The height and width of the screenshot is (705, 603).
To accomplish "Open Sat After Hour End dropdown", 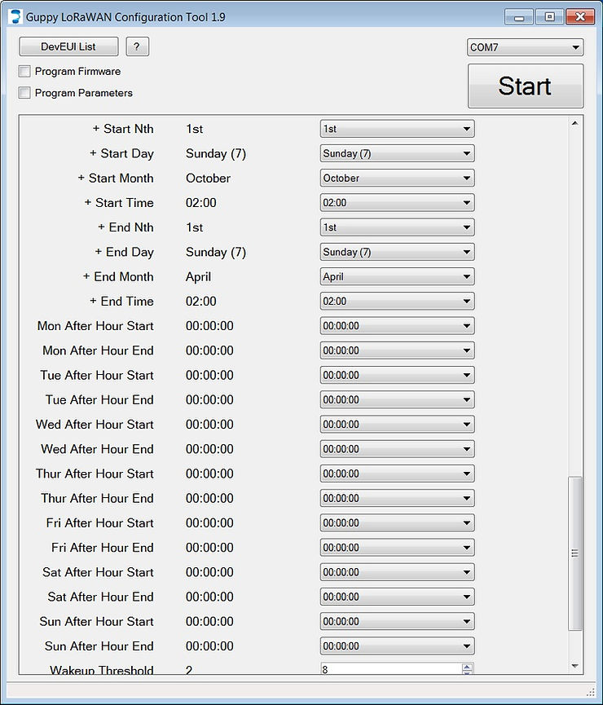I will point(397,597).
